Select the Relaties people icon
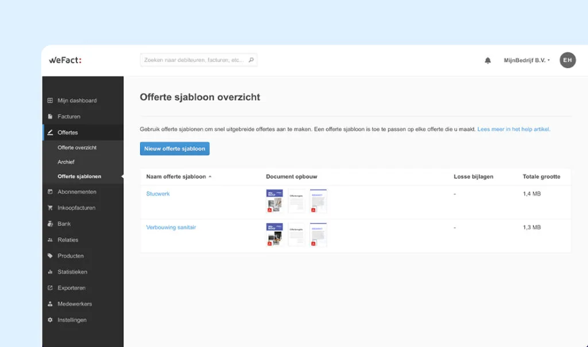Image resolution: width=588 pixels, height=347 pixels. click(51, 240)
